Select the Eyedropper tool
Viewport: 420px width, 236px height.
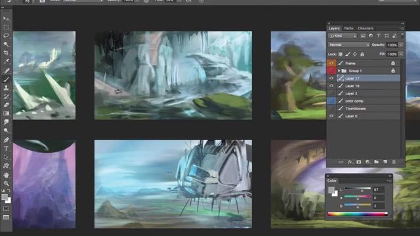coord(6,62)
